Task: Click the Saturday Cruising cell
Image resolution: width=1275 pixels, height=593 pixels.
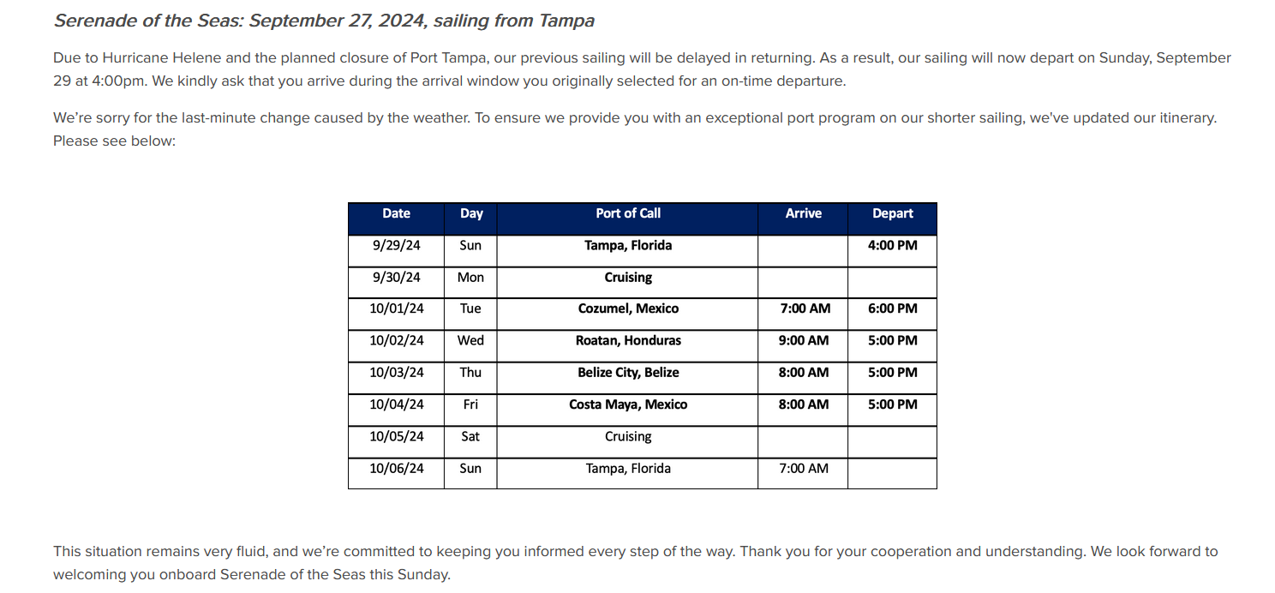Action: point(627,441)
